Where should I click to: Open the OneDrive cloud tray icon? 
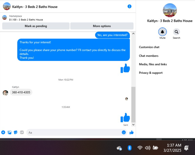pos(119,148)
